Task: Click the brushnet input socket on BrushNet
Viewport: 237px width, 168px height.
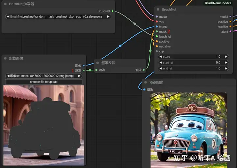Action: click(157, 36)
